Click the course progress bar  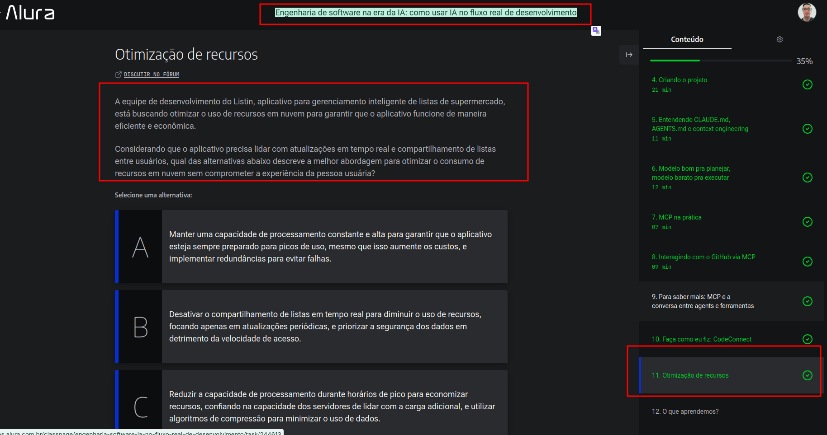tap(721, 60)
